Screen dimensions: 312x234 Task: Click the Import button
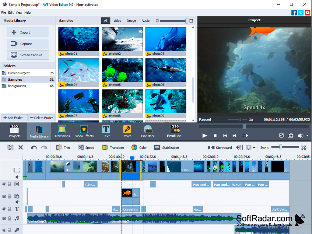(28, 33)
